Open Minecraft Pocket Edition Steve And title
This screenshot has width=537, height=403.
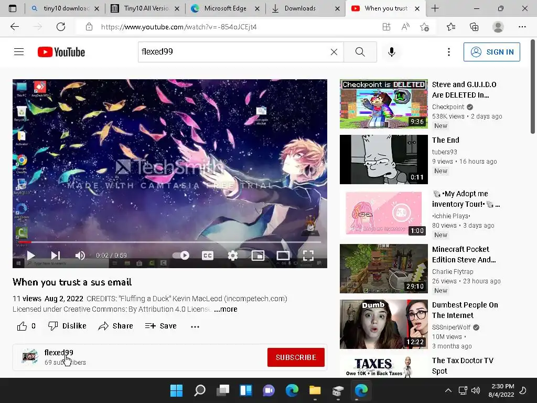pyautogui.click(x=464, y=254)
